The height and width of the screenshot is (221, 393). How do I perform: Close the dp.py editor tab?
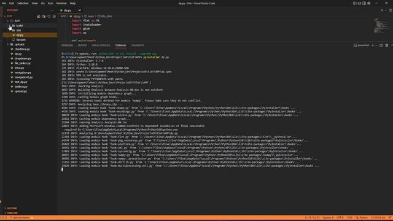click(x=79, y=10)
